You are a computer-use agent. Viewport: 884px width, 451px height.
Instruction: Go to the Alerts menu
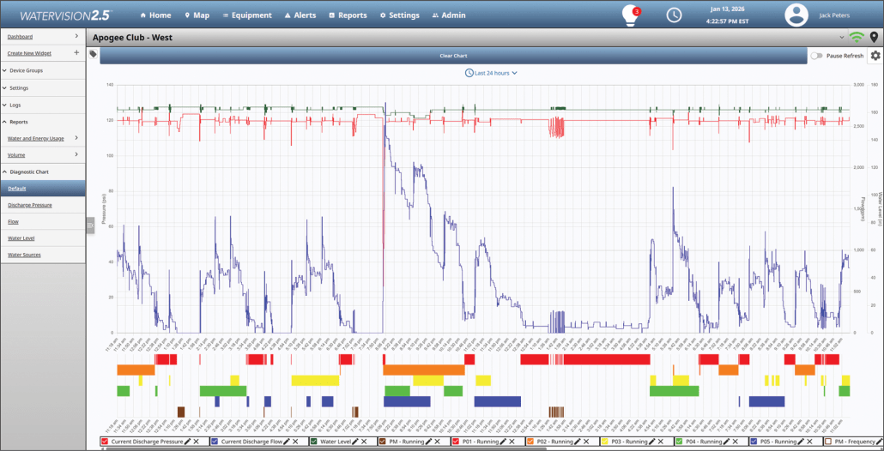click(300, 15)
